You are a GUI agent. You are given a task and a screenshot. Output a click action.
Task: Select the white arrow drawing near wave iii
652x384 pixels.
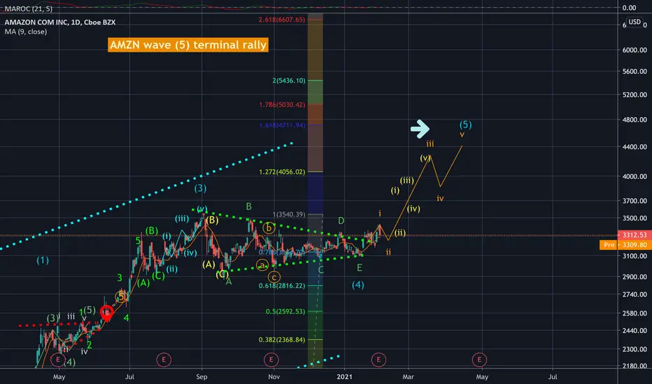(x=420, y=128)
